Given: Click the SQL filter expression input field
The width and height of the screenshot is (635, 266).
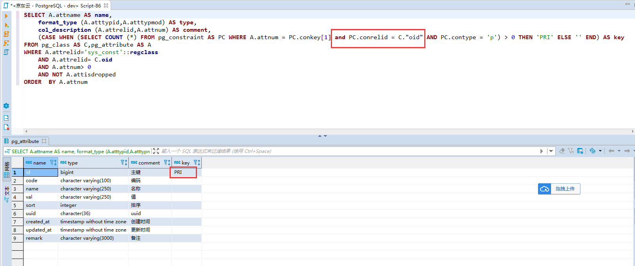Looking at the screenshot, I should 349,151.
